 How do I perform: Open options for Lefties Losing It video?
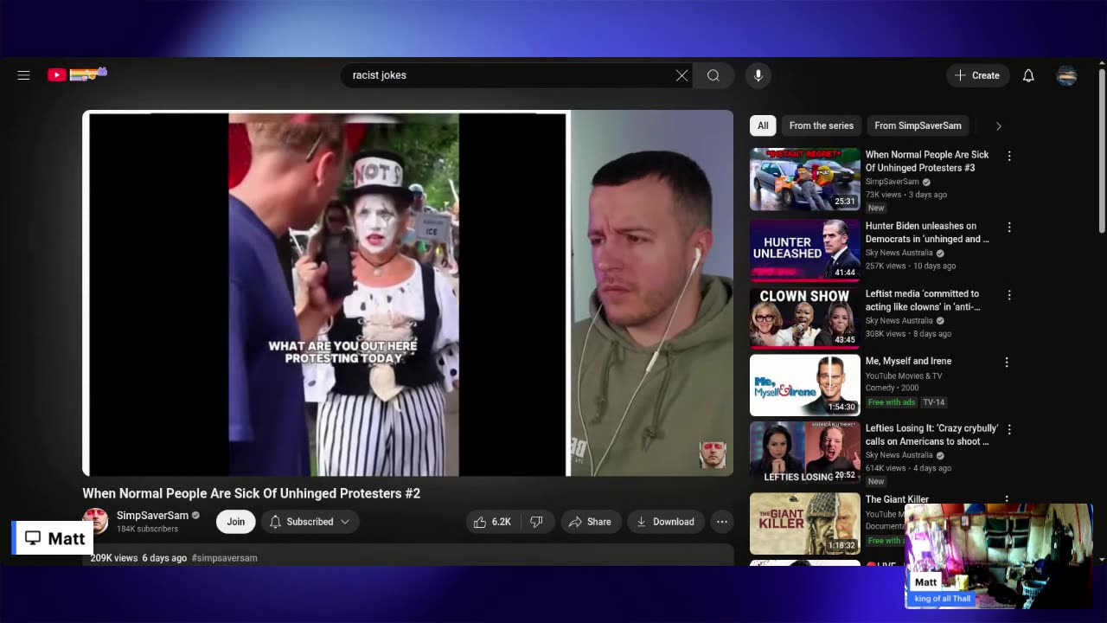point(1008,429)
